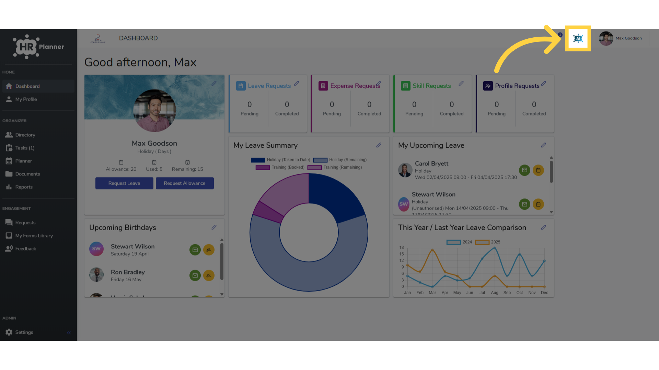
Task: Open the Leave Requests card title
Action: tap(269, 86)
